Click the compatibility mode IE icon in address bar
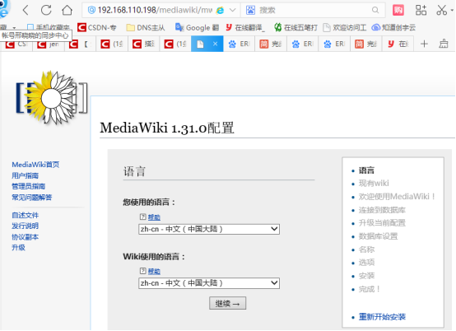Viewport: 456px width, 331px height. tap(220, 10)
